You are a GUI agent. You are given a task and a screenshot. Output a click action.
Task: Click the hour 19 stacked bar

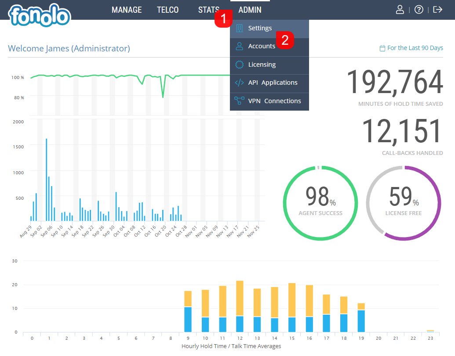361,317
